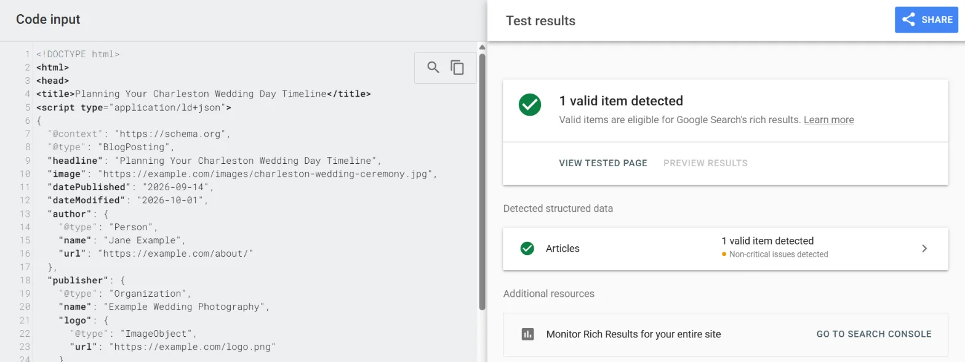The height and width of the screenshot is (362, 965).
Task: Click the <head> tag line
Action: pos(52,81)
